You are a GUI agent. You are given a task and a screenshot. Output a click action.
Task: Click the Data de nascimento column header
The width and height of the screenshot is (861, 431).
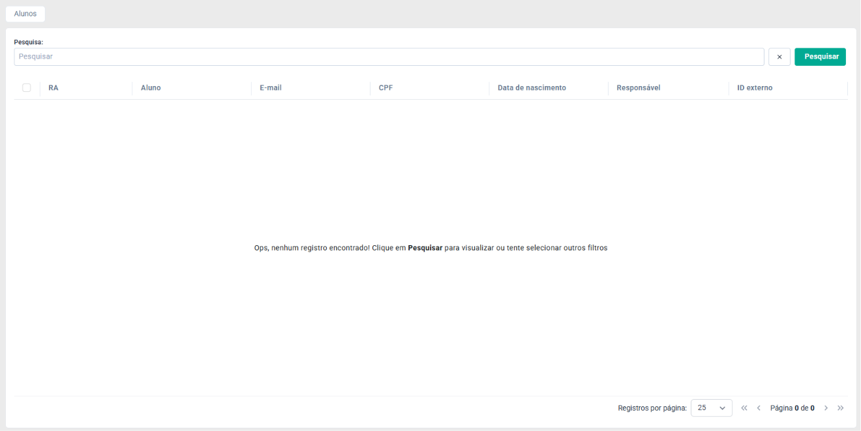click(532, 87)
